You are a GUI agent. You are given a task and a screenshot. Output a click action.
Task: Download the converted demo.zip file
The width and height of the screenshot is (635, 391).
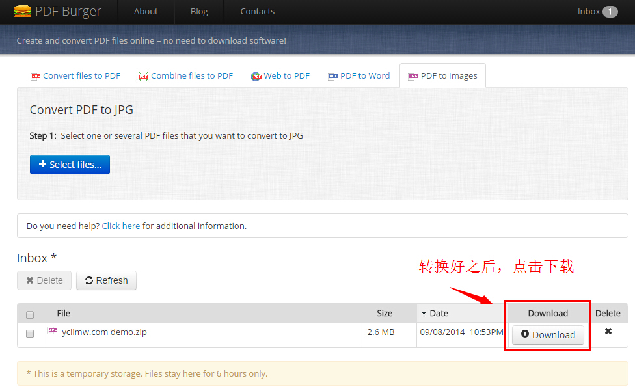click(548, 335)
